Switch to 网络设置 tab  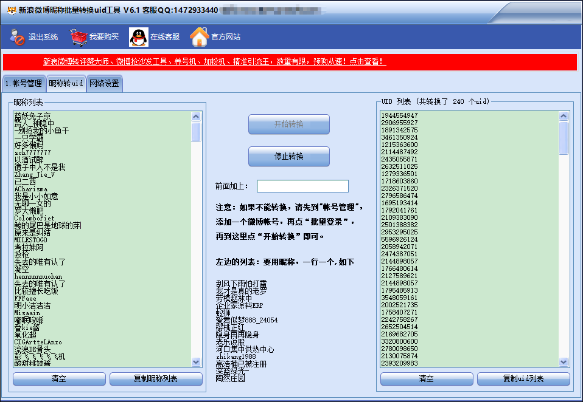click(x=105, y=83)
